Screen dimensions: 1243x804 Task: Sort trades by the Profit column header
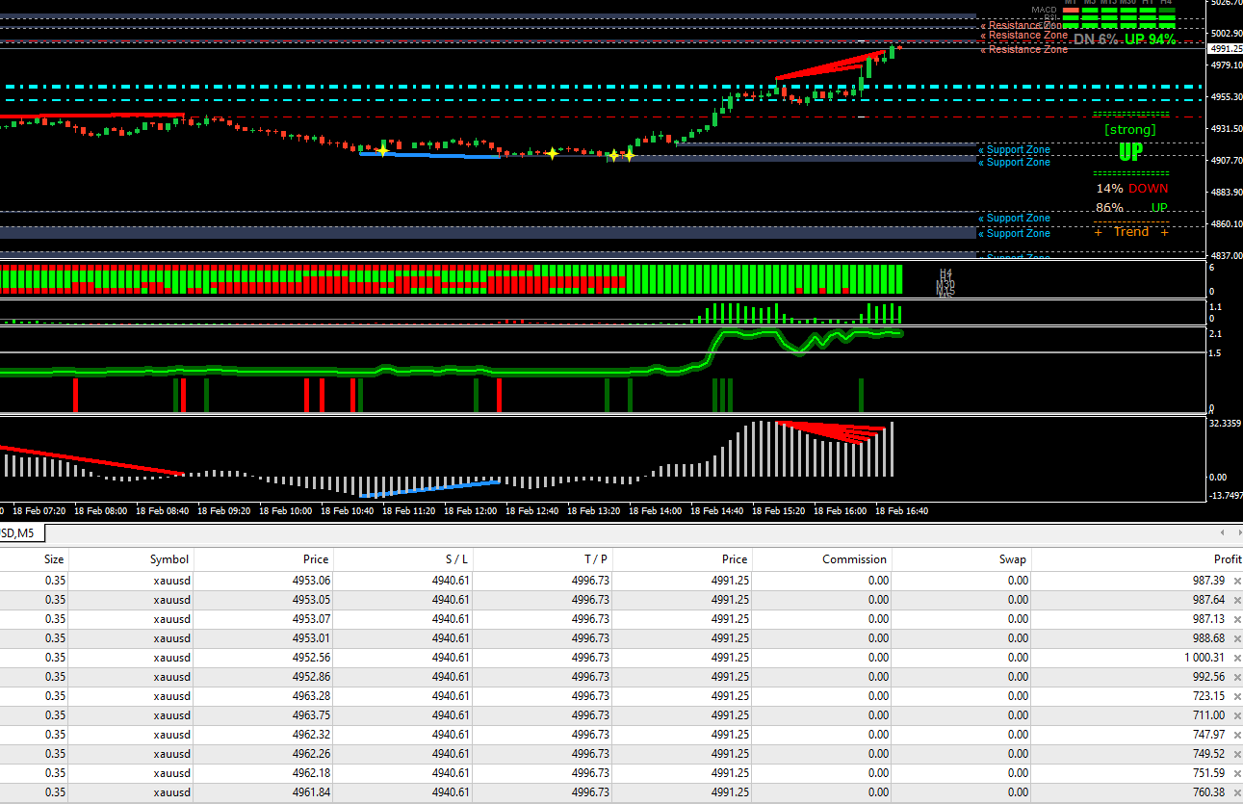coord(1227,558)
